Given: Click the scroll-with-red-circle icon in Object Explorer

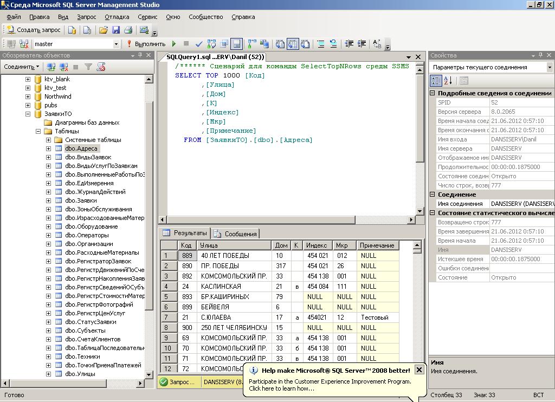Looking at the screenshot, I should click(101, 67).
